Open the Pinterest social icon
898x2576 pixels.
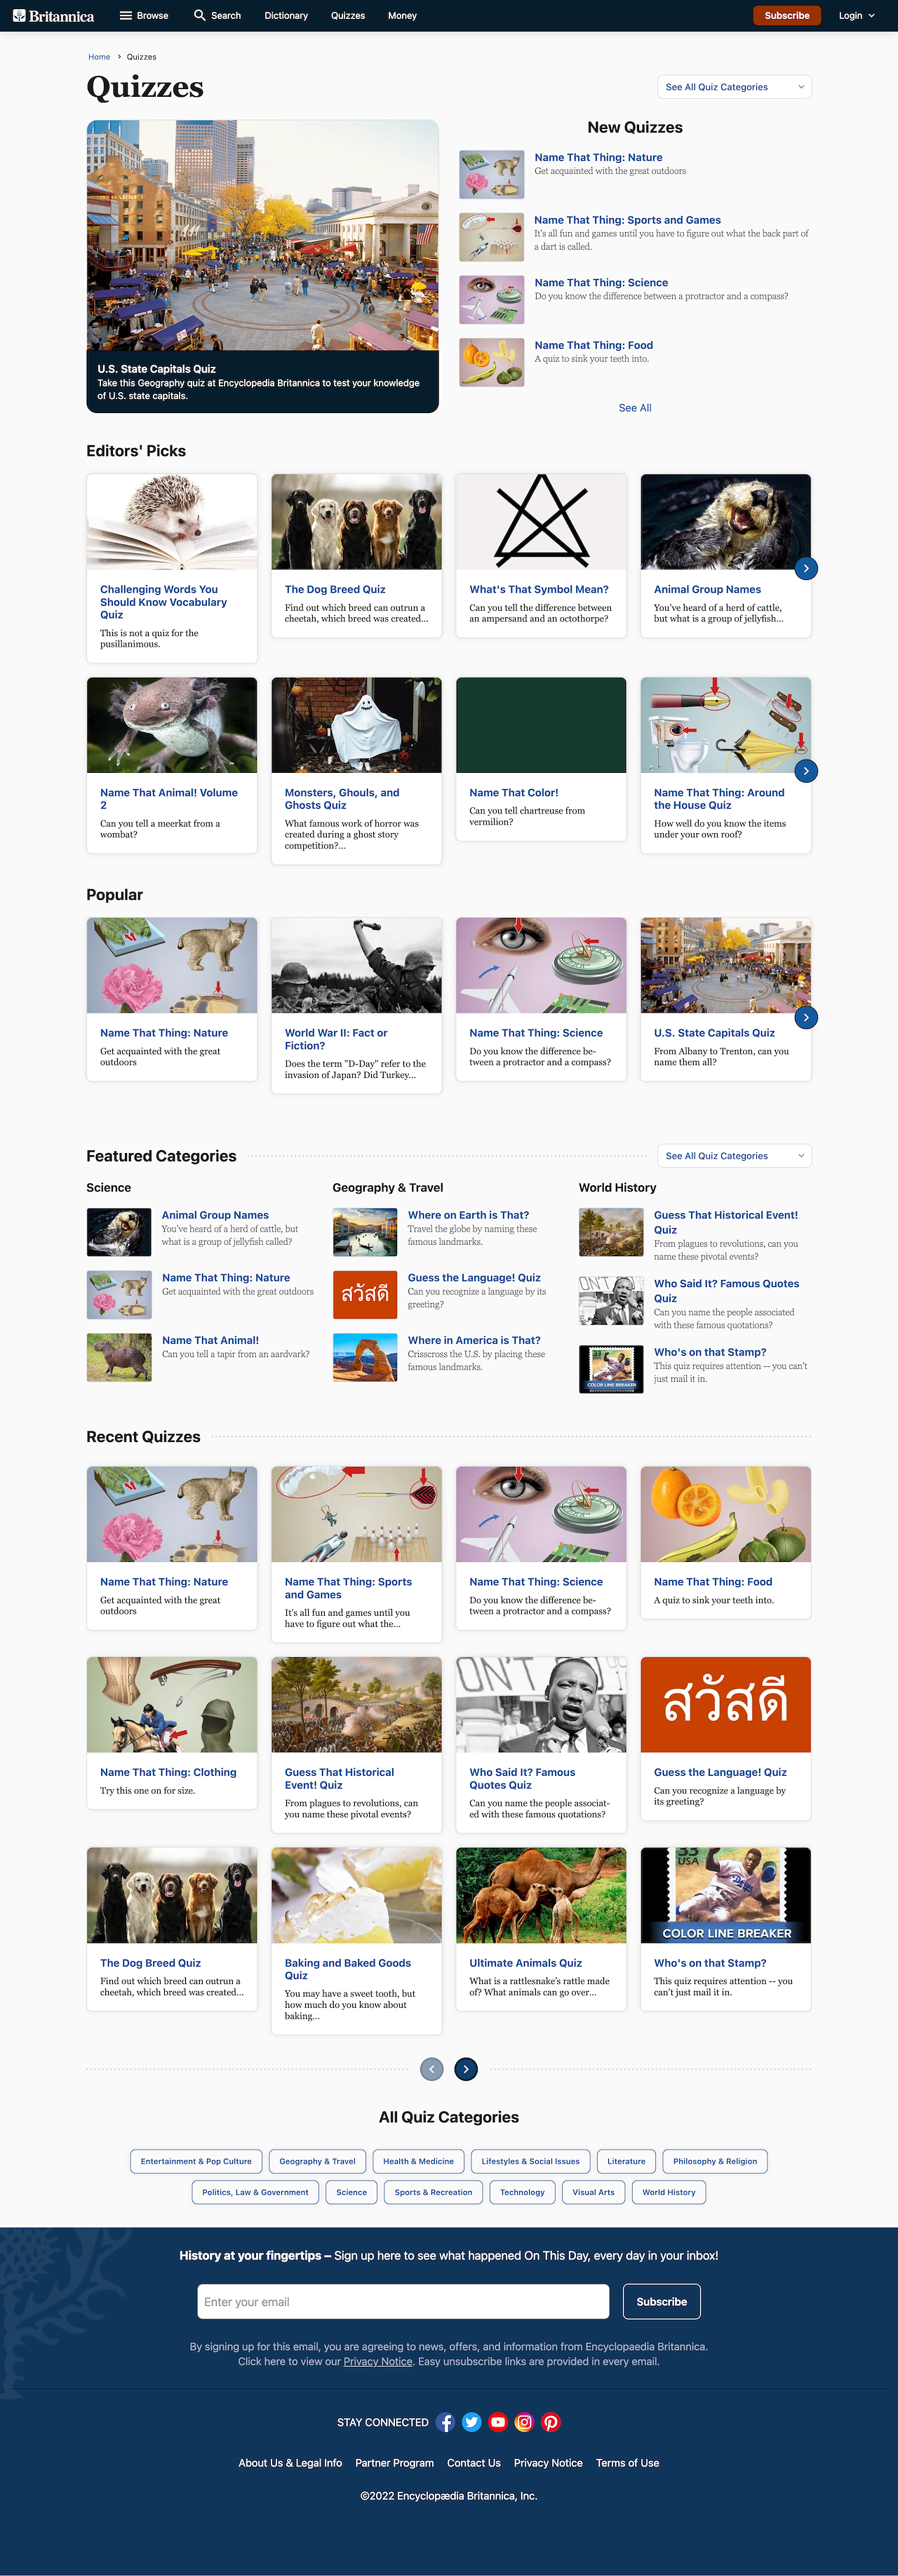point(551,2422)
